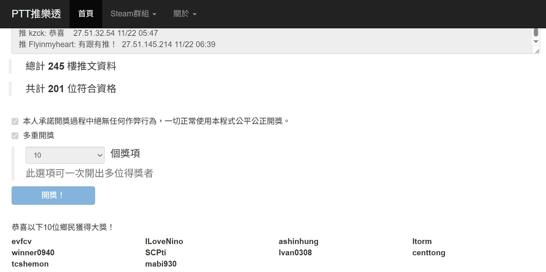
Task: Select the 首頁 navigation tab
Action: click(86, 14)
